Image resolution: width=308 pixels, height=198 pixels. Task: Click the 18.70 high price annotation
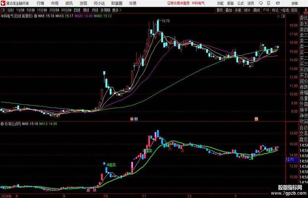point(165,21)
